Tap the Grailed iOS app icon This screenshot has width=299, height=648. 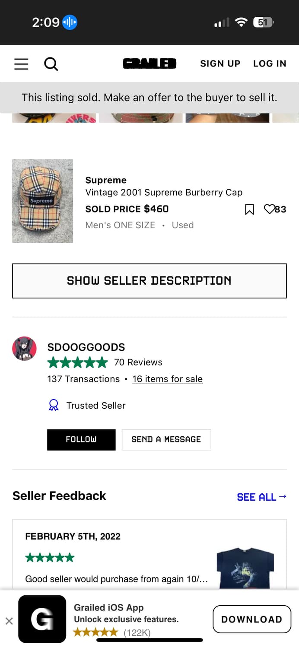(42, 620)
